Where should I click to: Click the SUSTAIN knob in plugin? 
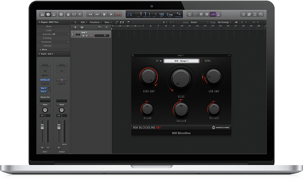click(x=181, y=109)
